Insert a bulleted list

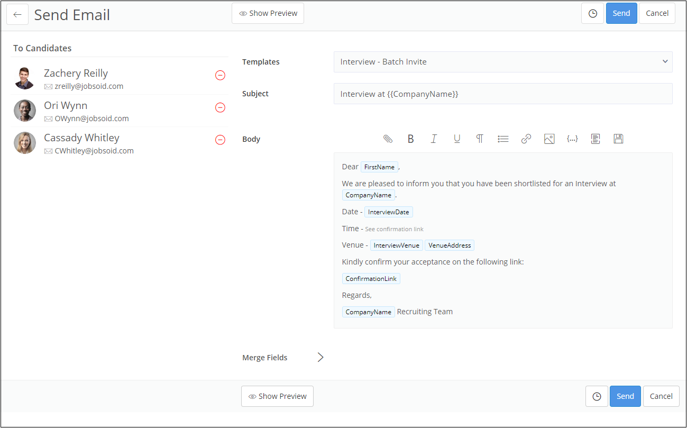[x=503, y=139]
